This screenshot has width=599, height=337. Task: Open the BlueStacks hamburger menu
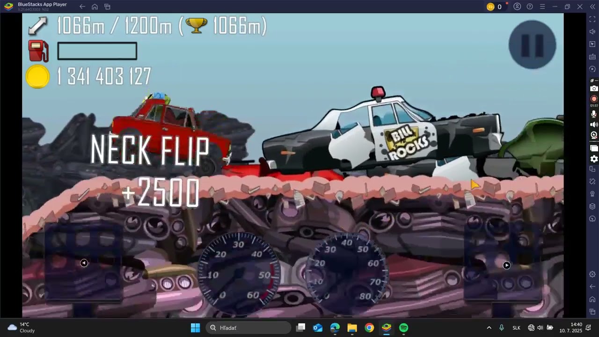[x=542, y=7]
